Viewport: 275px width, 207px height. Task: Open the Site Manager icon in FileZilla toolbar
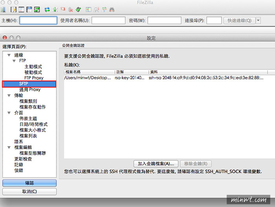pyautogui.click(x=3, y=9)
